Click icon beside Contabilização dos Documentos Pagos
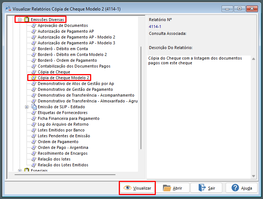 [34, 66]
